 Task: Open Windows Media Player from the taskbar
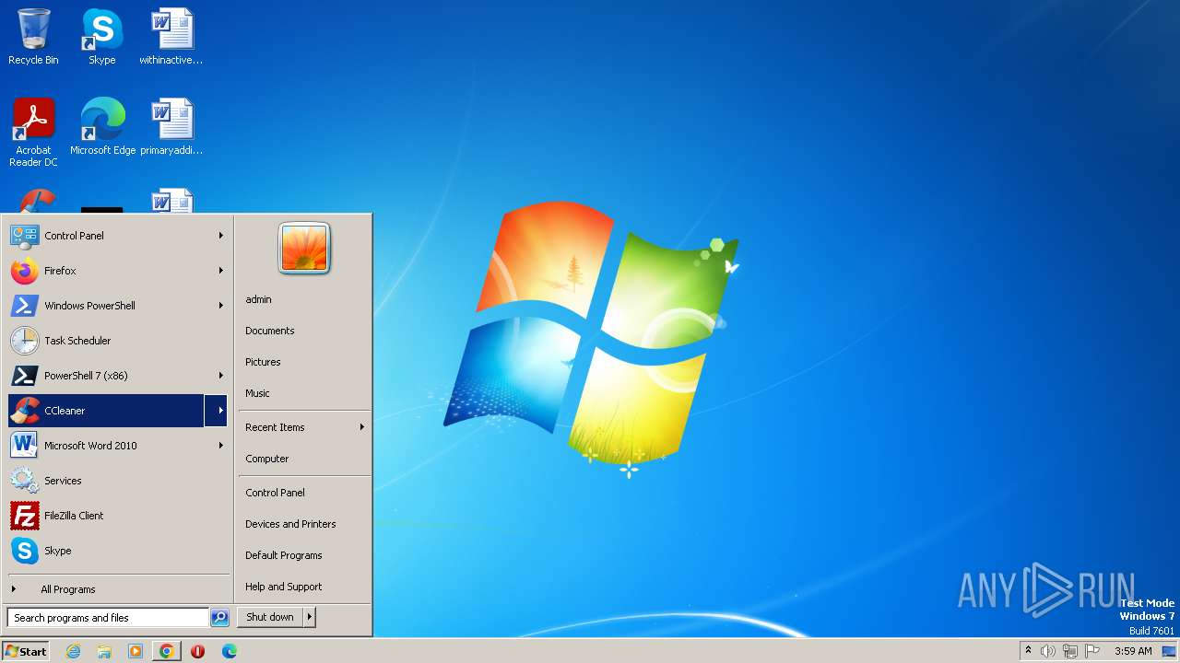(136, 651)
